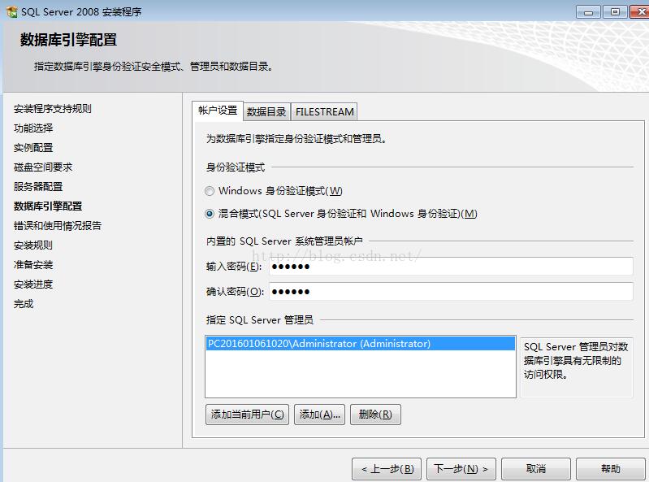Screen dimensions: 649x482
Task: Open 帮助 help button
Action: (611, 469)
